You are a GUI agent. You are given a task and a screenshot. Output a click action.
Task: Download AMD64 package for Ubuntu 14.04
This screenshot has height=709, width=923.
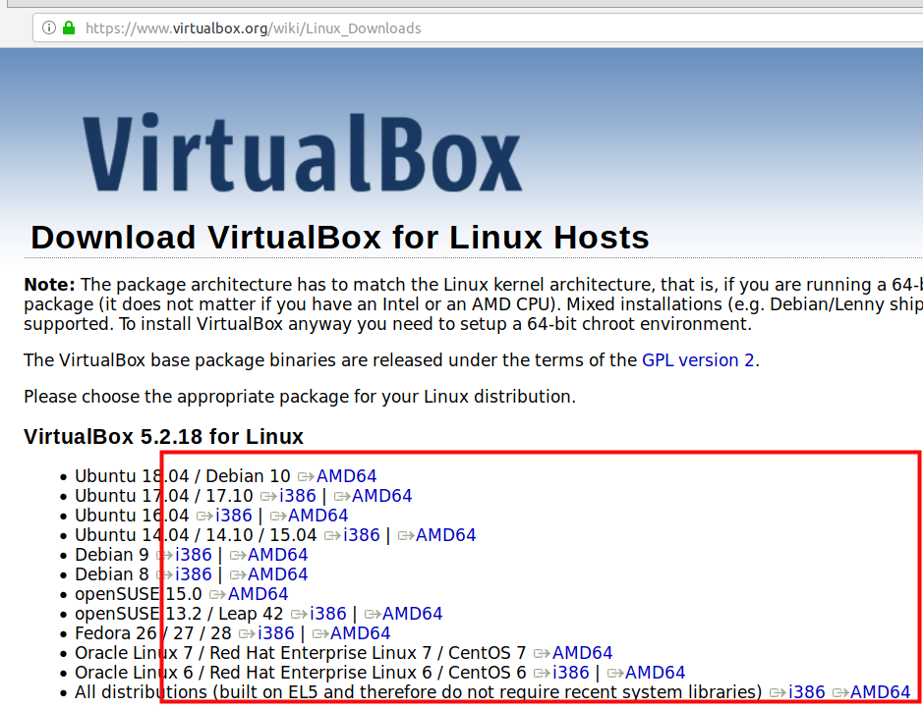click(445, 535)
